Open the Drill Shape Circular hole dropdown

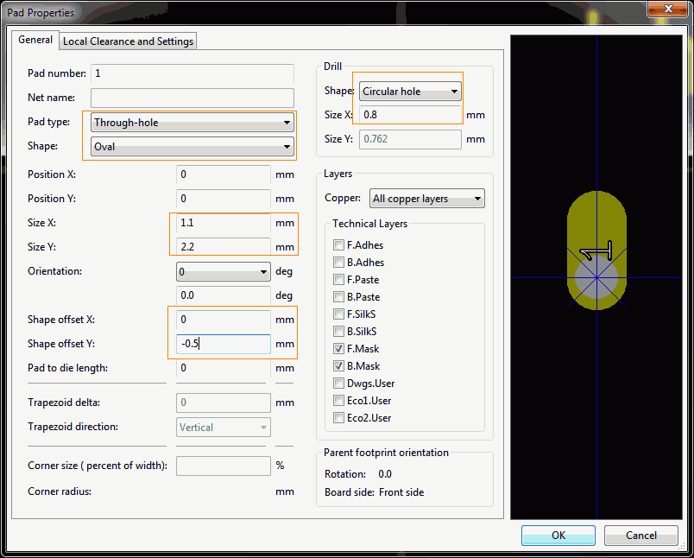[x=410, y=92]
